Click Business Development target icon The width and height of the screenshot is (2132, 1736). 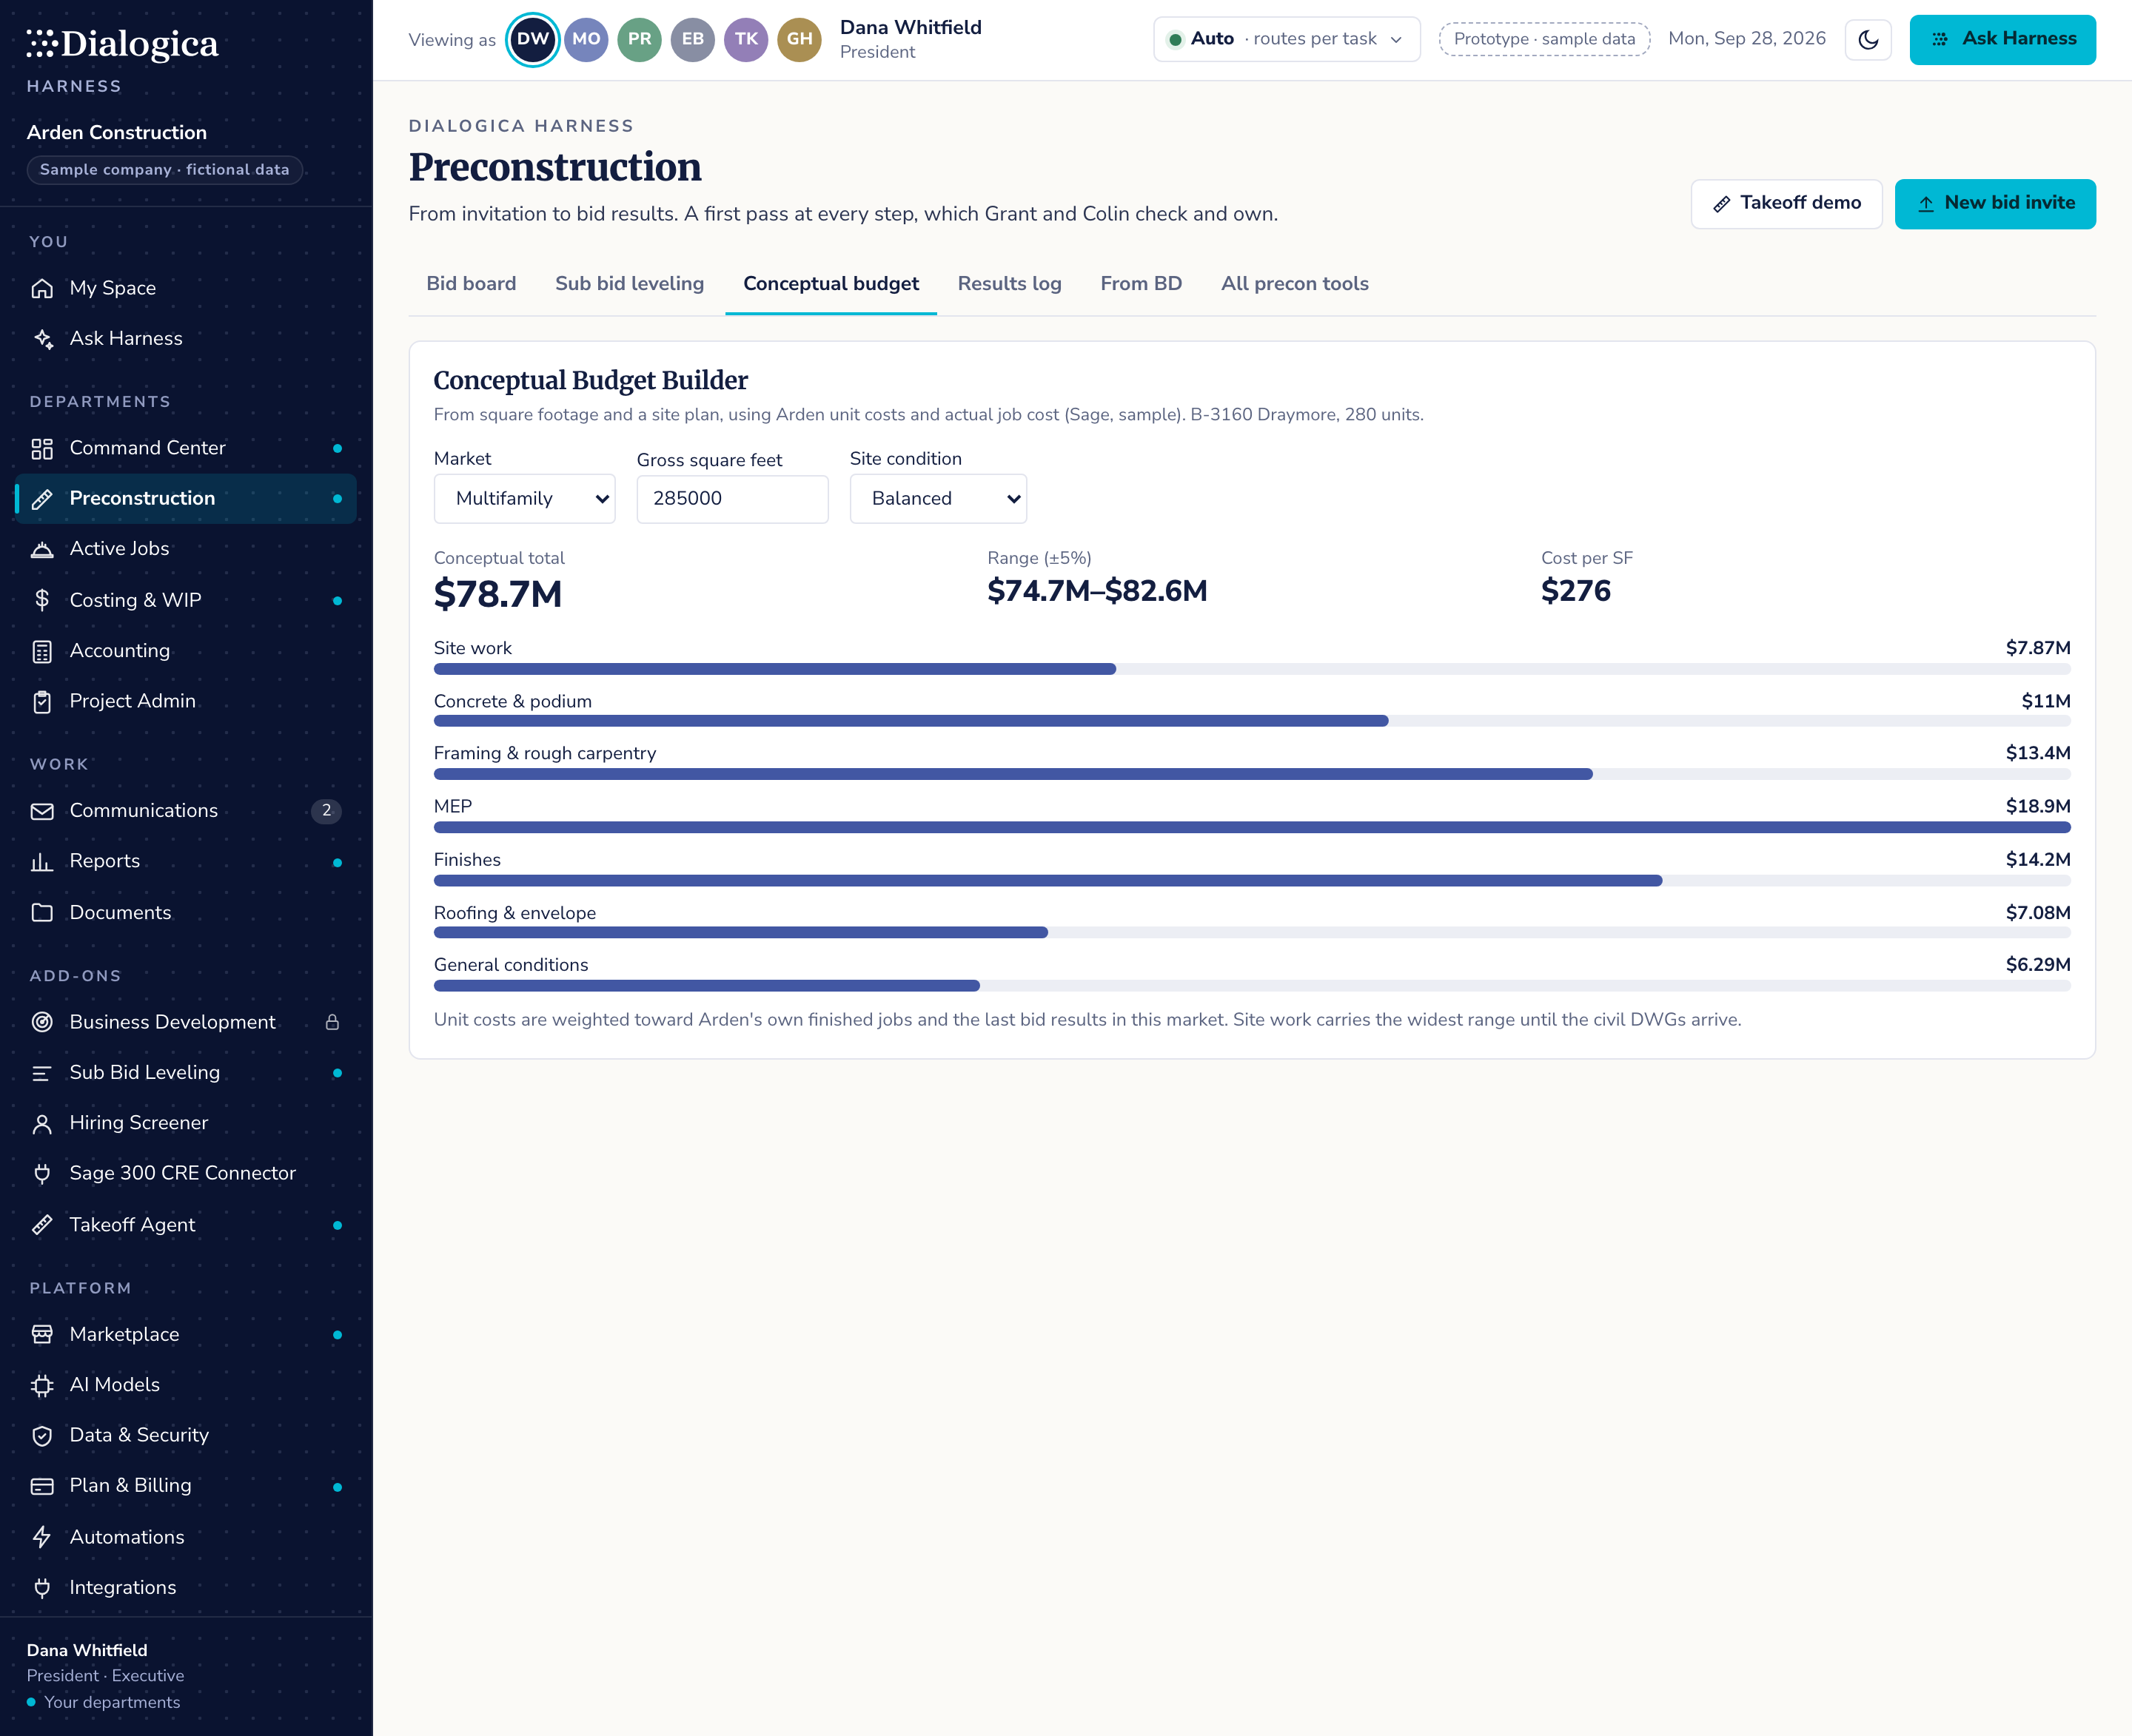[x=42, y=1022]
